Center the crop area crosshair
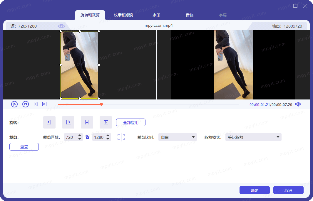Screen dimensions: 313x201 (121, 137)
